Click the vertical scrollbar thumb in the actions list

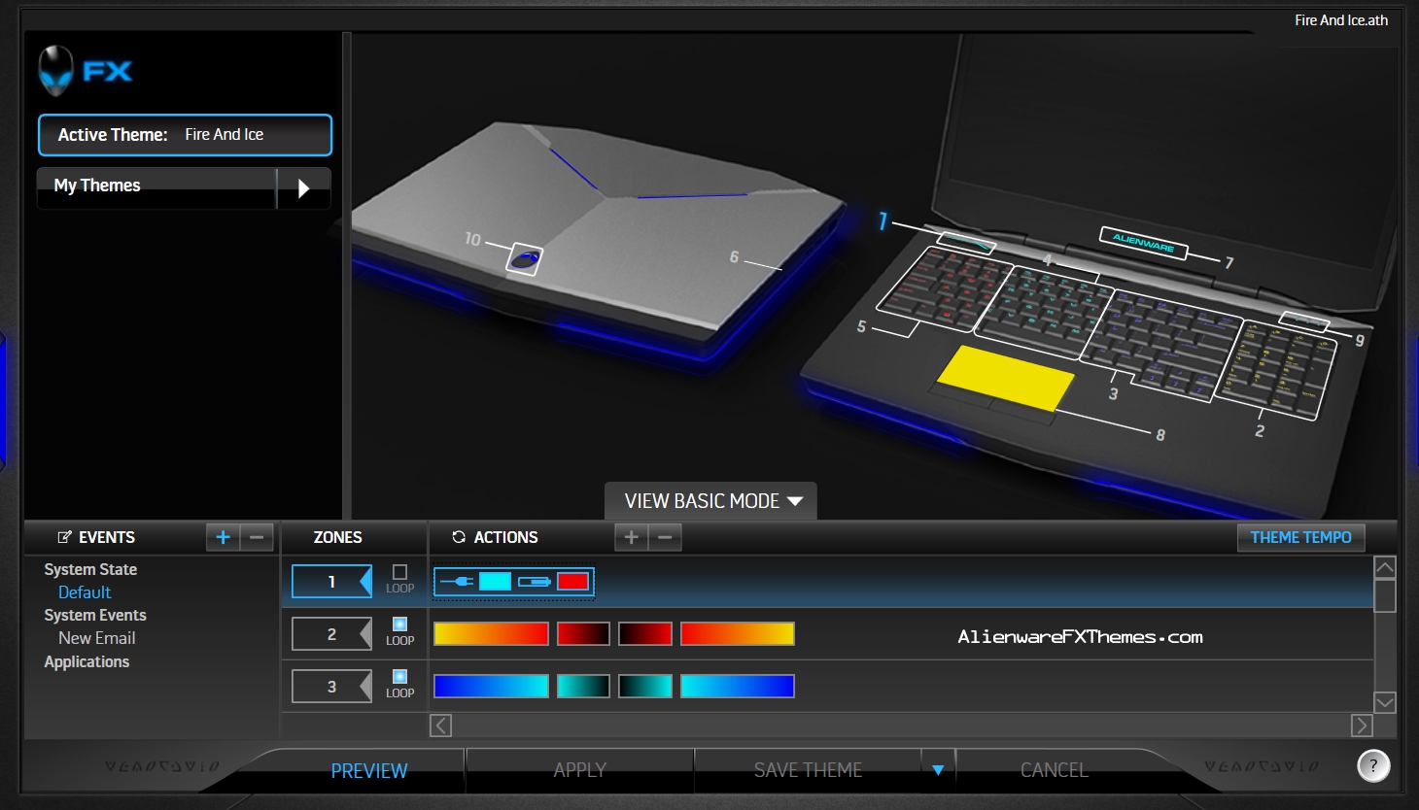point(1385,596)
